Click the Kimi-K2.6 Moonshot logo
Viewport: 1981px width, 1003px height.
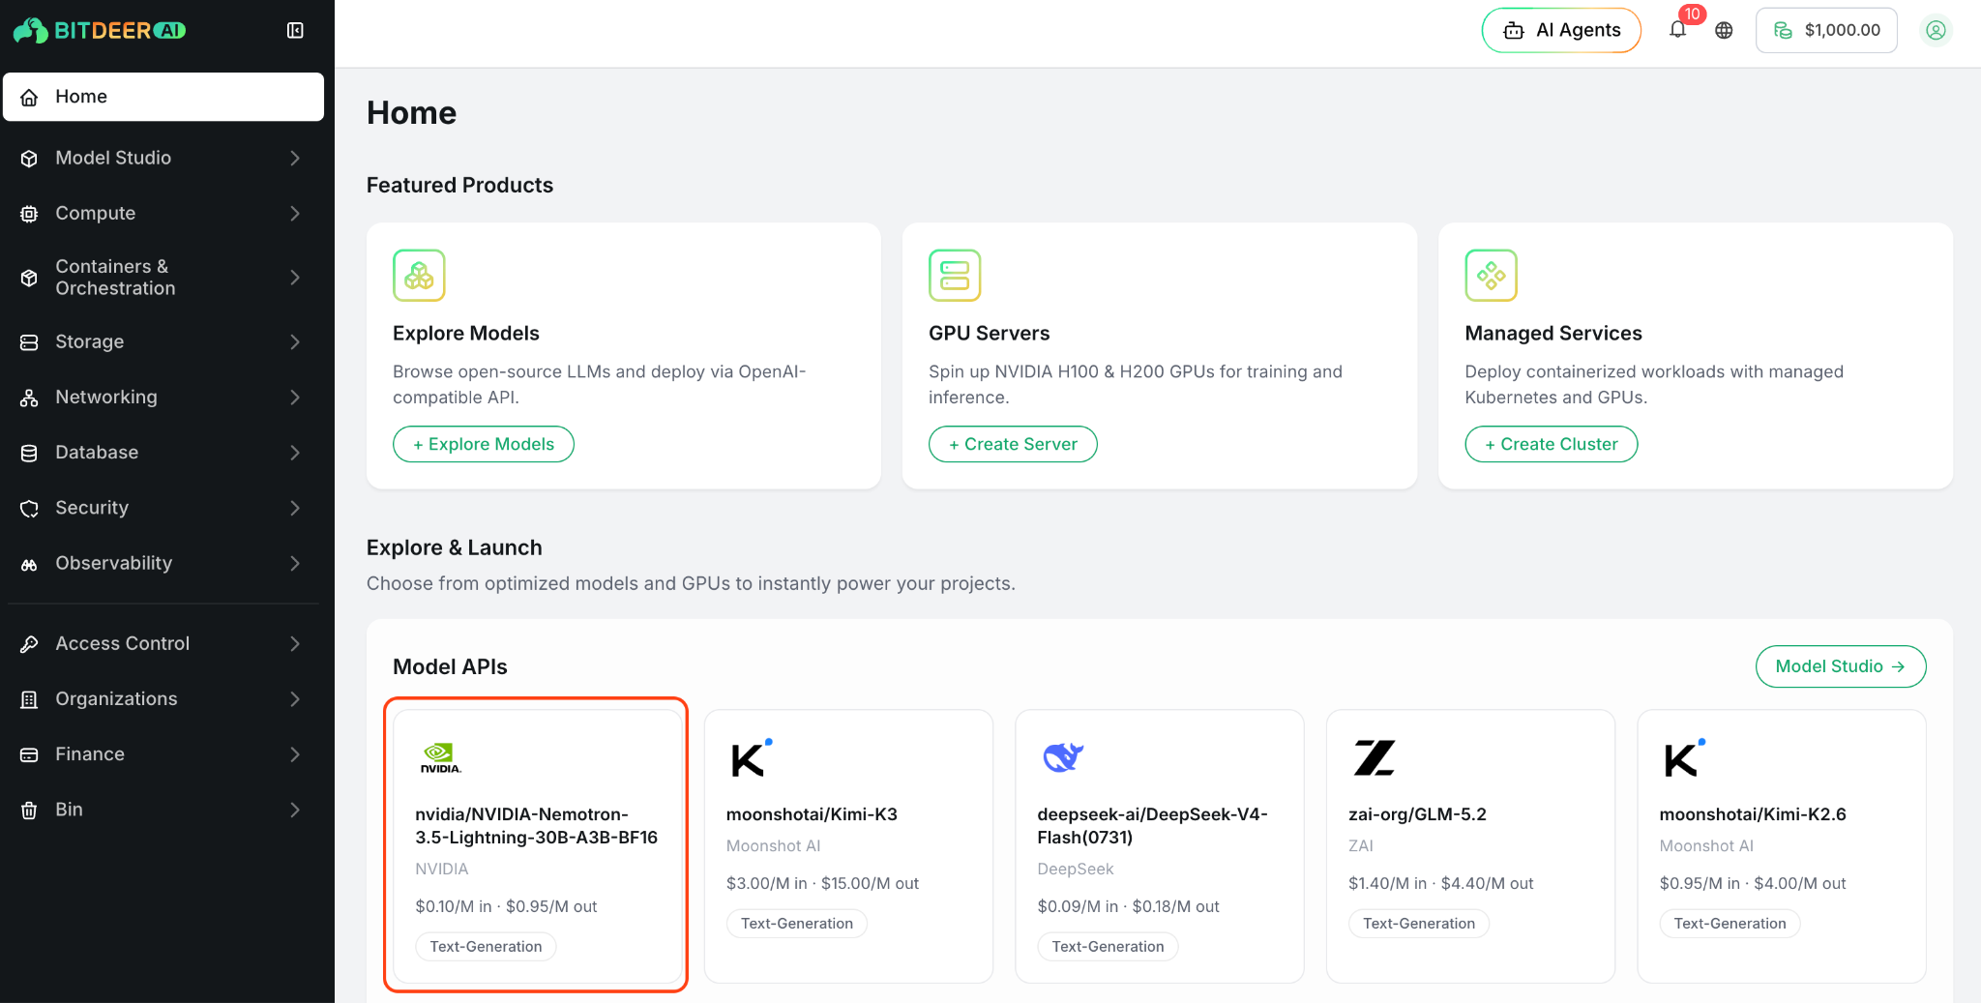coord(1685,758)
